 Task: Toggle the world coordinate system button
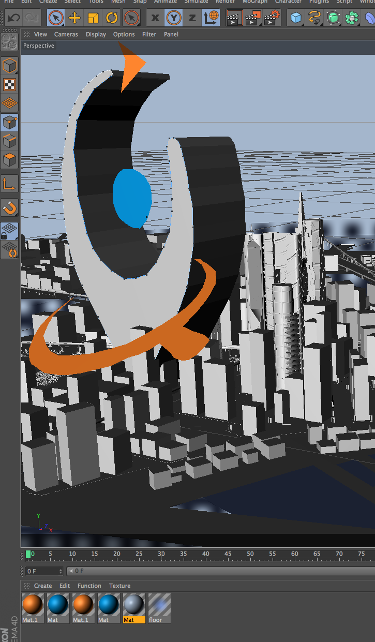point(211,18)
